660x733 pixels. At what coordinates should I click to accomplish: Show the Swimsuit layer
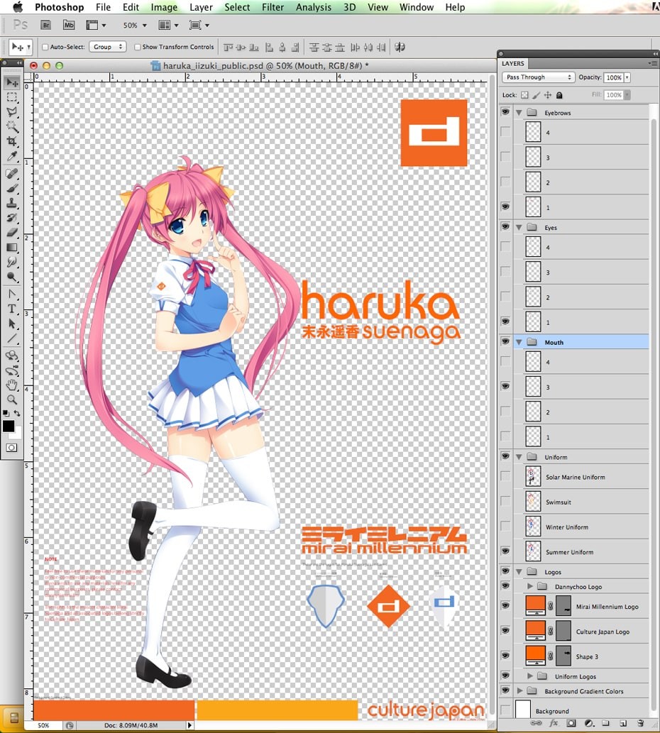click(x=505, y=502)
